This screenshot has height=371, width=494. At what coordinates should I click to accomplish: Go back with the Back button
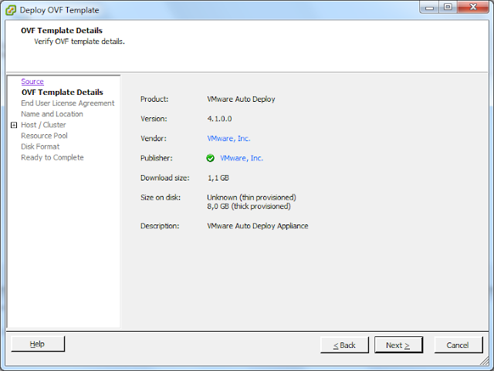[344, 346]
